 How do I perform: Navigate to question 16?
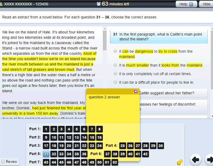pyautogui.click(x=99, y=137)
